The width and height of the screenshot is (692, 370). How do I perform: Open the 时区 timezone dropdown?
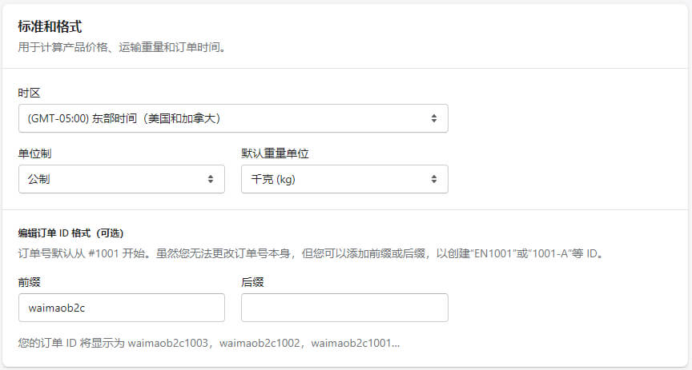pyautogui.click(x=233, y=118)
